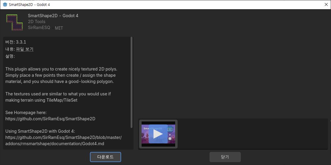The height and width of the screenshot is (165, 331).
Task: Click the SmartShape2D asset icon image
Action: click(14, 22)
